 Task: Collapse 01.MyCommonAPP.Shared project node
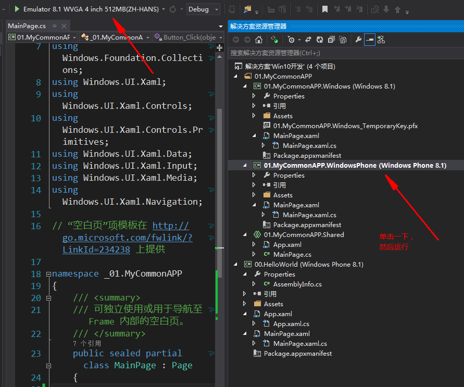[x=245, y=234]
